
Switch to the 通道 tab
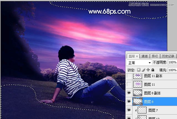pyautogui.click(x=145, y=56)
